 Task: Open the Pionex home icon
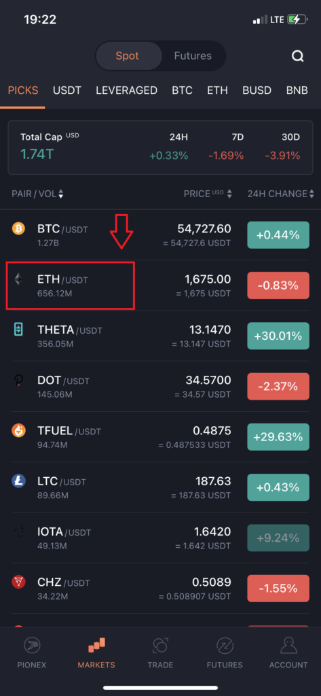tap(32, 646)
